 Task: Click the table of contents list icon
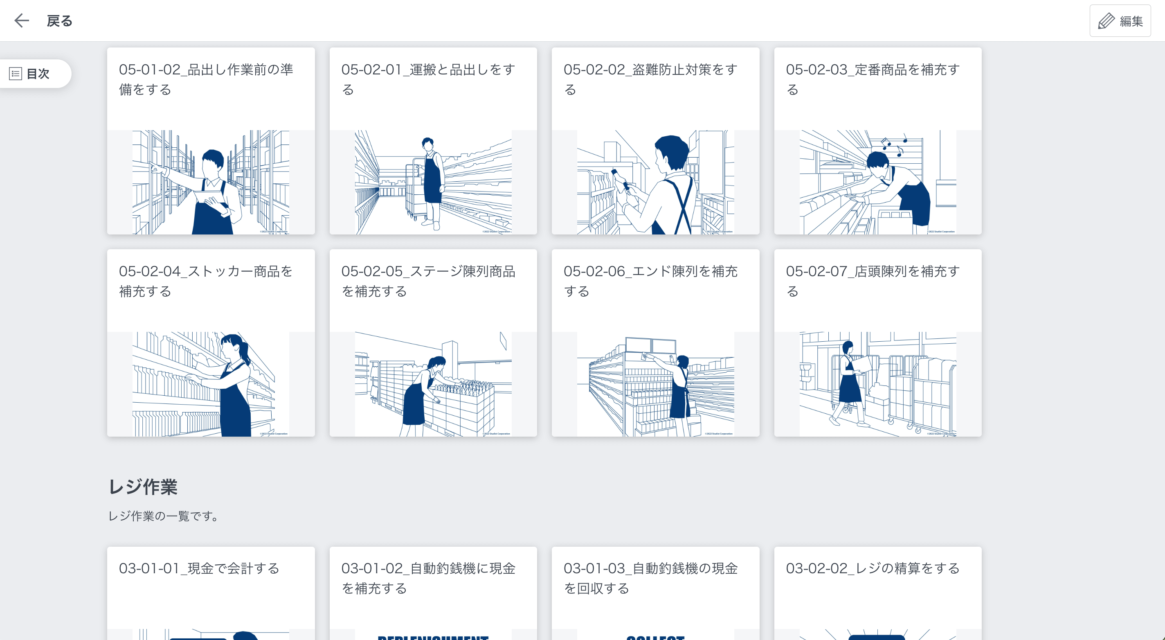(16, 74)
